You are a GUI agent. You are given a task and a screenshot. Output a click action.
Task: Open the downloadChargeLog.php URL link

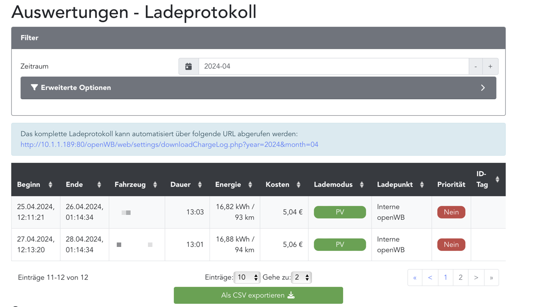(169, 145)
